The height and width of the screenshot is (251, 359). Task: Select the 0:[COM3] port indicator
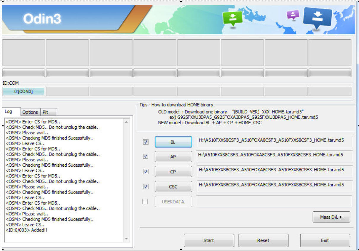click(24, 91)
